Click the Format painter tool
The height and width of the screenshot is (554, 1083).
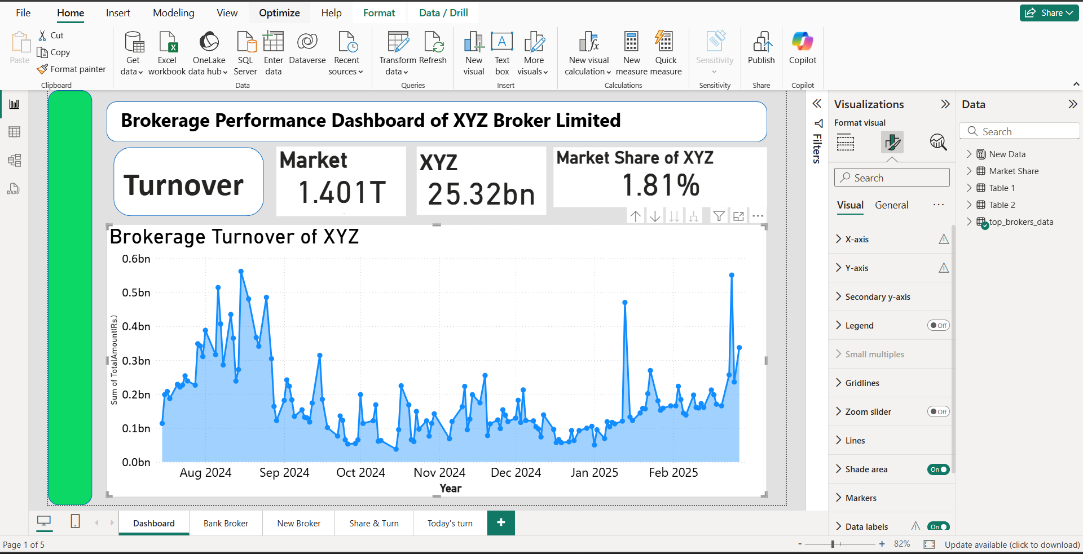point(72,69)
